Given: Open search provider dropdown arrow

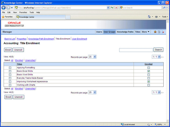Looking at the screenshot, I should (167, 8).
